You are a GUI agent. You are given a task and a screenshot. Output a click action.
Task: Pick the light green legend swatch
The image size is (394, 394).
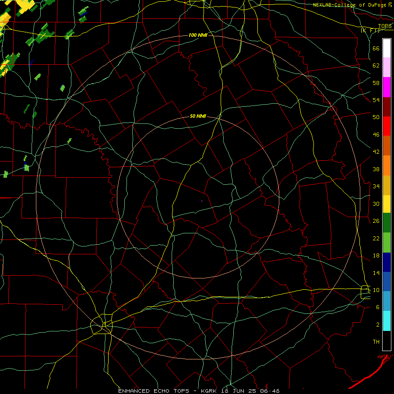pos(387,243)
